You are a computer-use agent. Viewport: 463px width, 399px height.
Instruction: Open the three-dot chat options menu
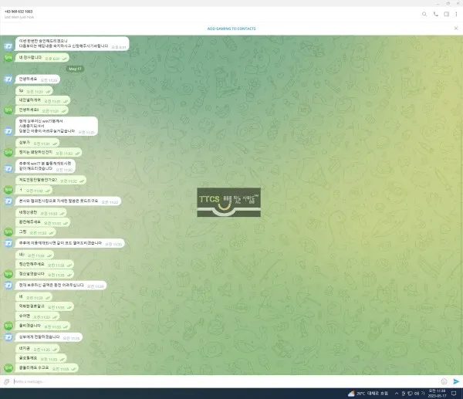click(x=456, y=14)
